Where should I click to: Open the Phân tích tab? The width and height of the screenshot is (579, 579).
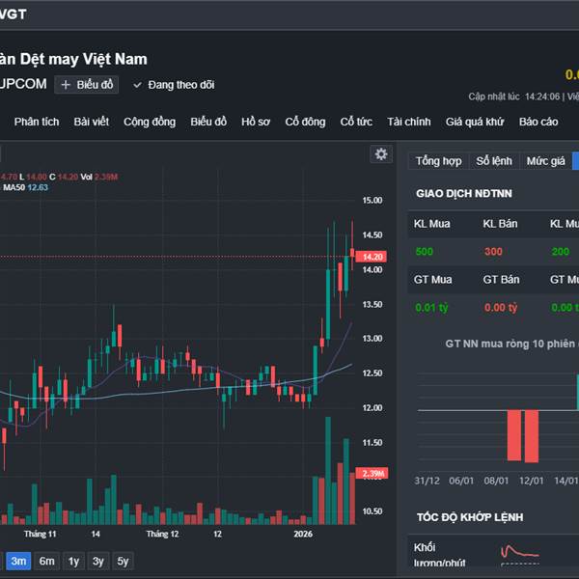[37, 122]
